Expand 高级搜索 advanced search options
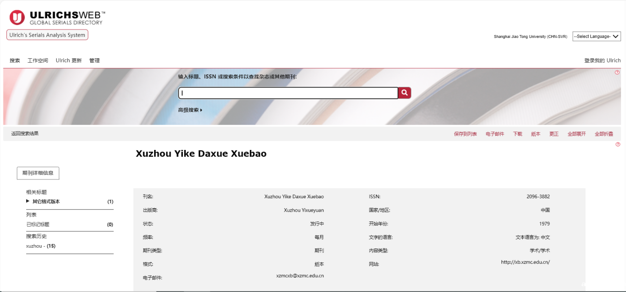Screen dimensions: 626x292 tap(190, 110)
